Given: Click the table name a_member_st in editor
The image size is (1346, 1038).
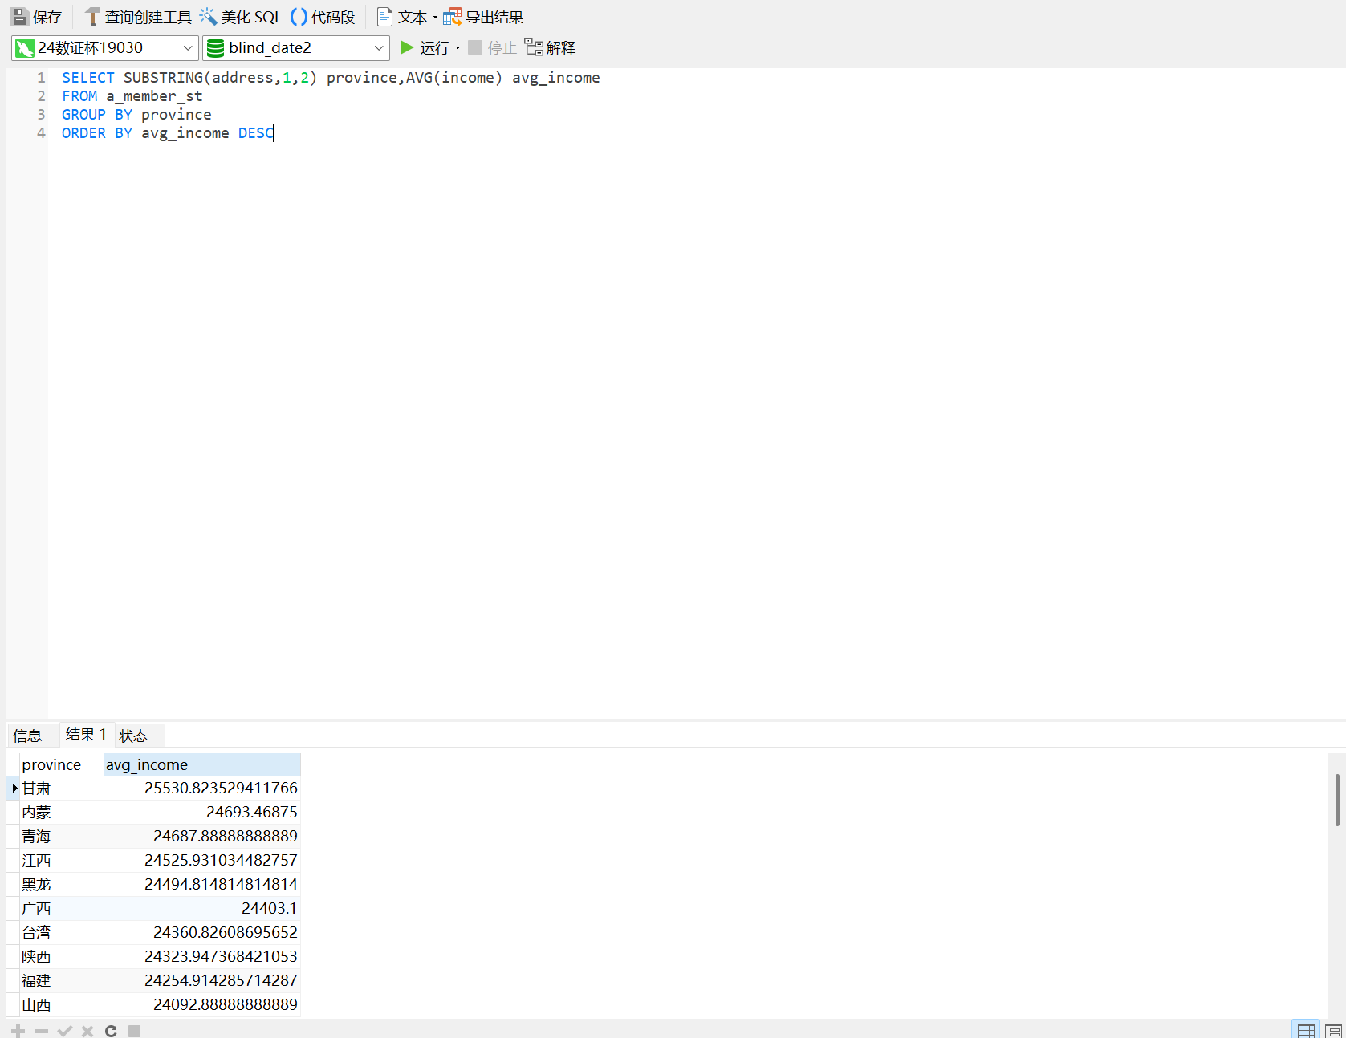Looking at the screenshot, I should tap(154, 96).
